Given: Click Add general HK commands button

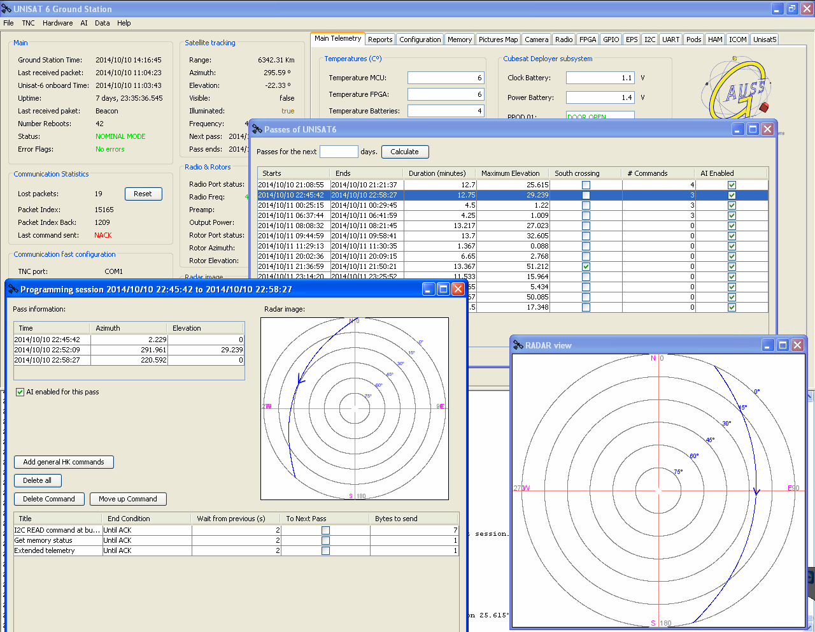Looking at the screenshot, I should click(64, 463).
